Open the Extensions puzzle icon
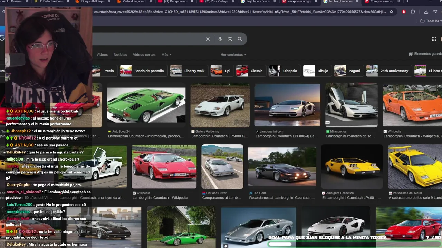This screenshot has width=442, height=248. pyautogui.click(x=413, y=12)
